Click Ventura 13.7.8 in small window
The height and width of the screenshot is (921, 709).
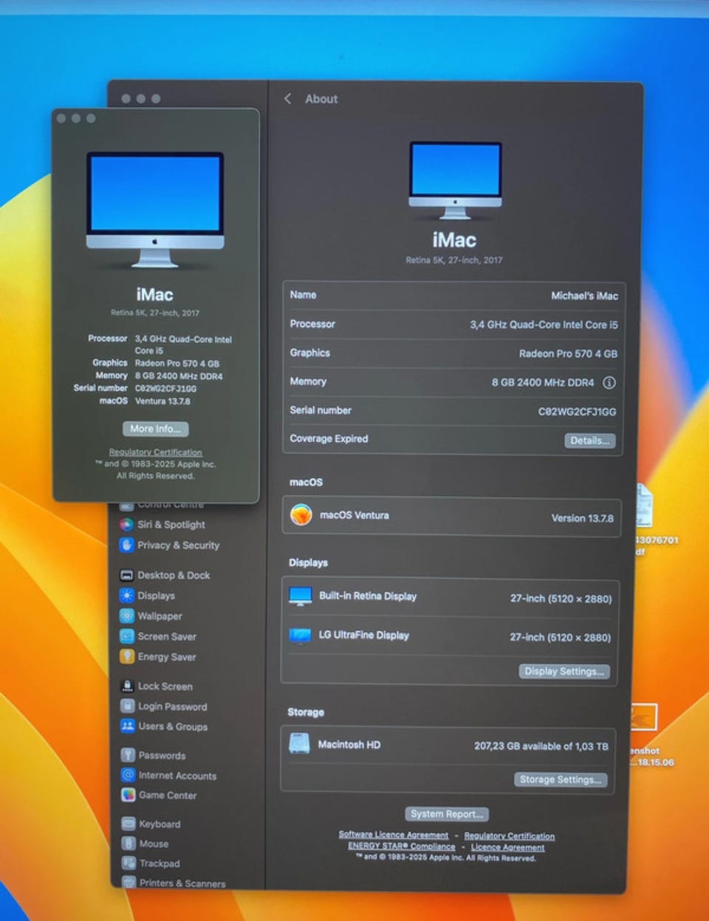coord(162,401)
